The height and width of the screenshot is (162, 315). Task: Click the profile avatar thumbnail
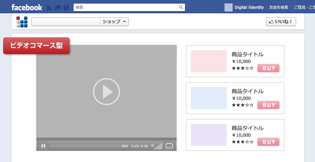click(228, 8)
